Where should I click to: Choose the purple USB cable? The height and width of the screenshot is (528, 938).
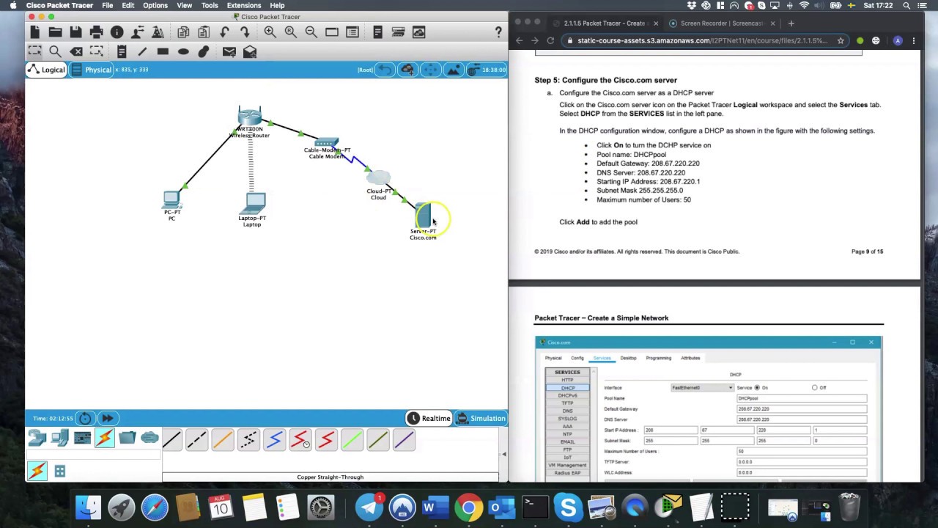click(x=404, y=440)
